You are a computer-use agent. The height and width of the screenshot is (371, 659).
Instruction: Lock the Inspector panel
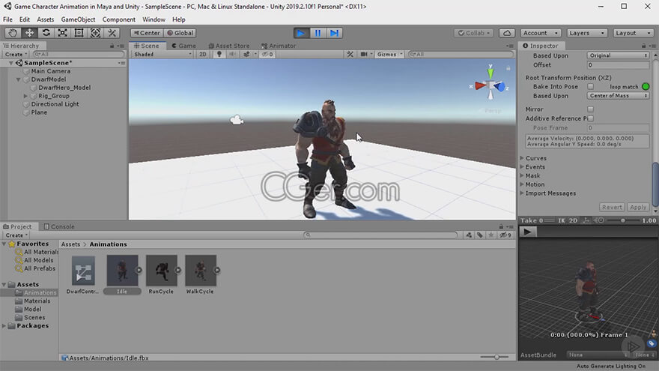[x=643, y=46]
